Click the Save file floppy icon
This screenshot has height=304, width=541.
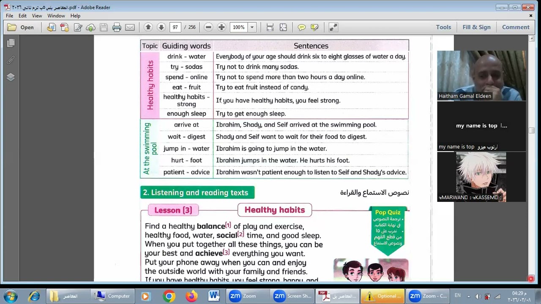coord(104,27)
